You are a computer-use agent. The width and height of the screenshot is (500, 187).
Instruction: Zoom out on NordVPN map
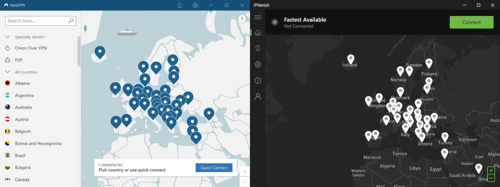[245, 182]
